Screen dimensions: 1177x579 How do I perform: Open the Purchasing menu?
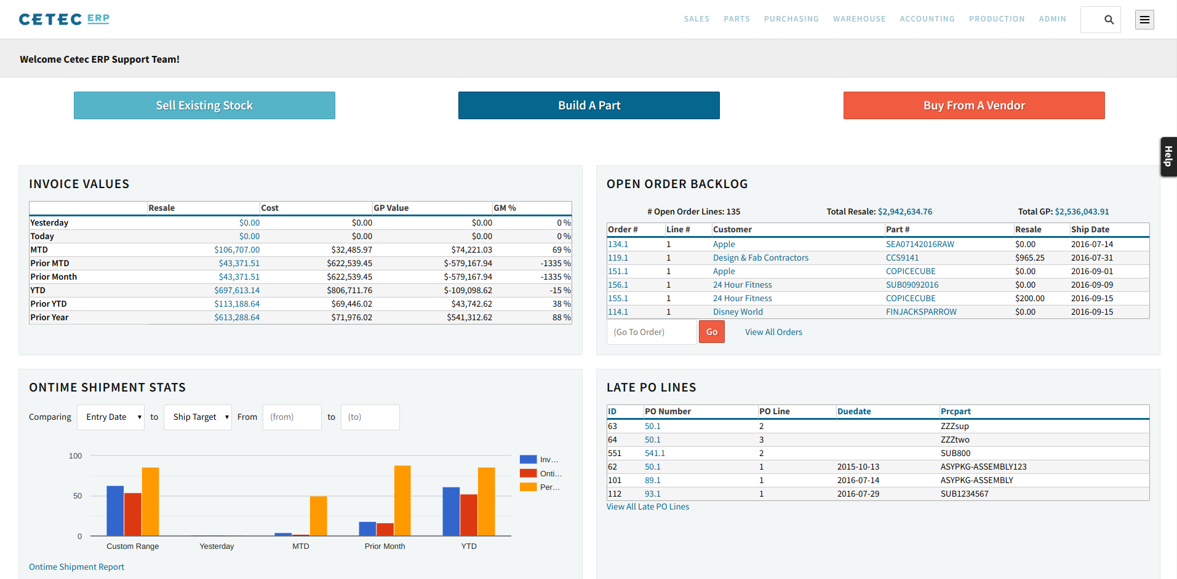[791, 19]
